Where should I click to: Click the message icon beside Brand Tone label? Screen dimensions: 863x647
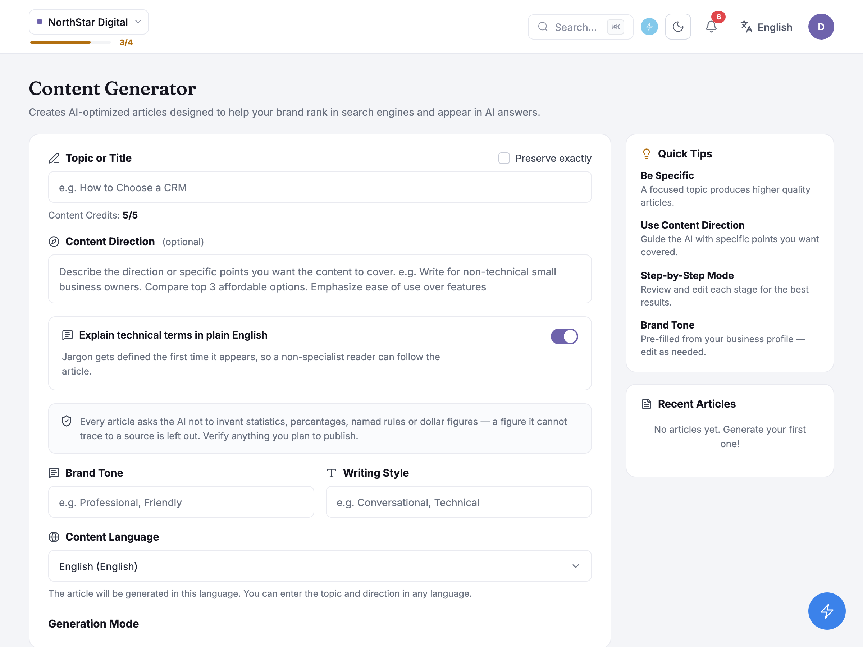click(x=54, y=473)
